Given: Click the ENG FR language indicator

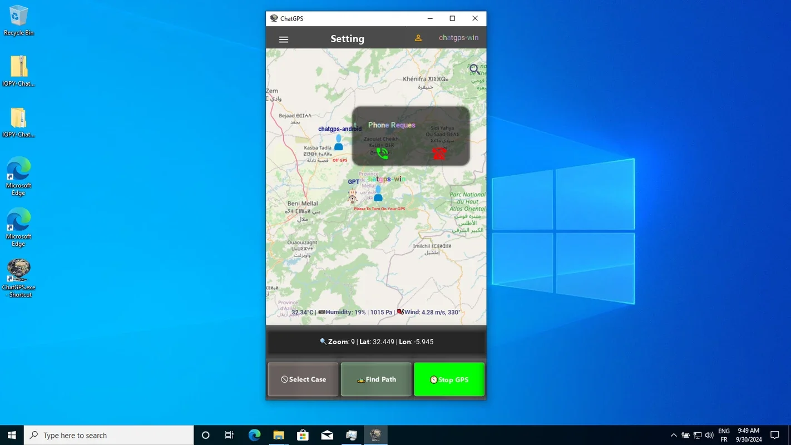Looking at the screenshot, I should (x=724, y=435).
